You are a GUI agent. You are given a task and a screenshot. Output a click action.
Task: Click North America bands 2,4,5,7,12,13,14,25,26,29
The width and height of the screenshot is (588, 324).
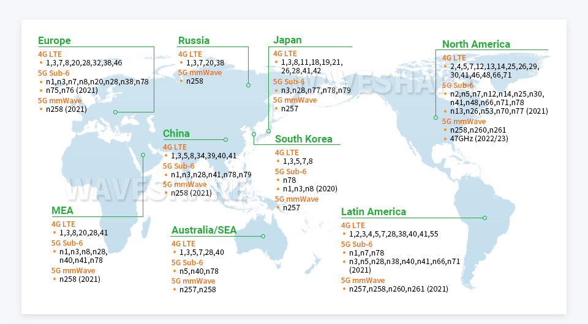click(x=495, y=67)
